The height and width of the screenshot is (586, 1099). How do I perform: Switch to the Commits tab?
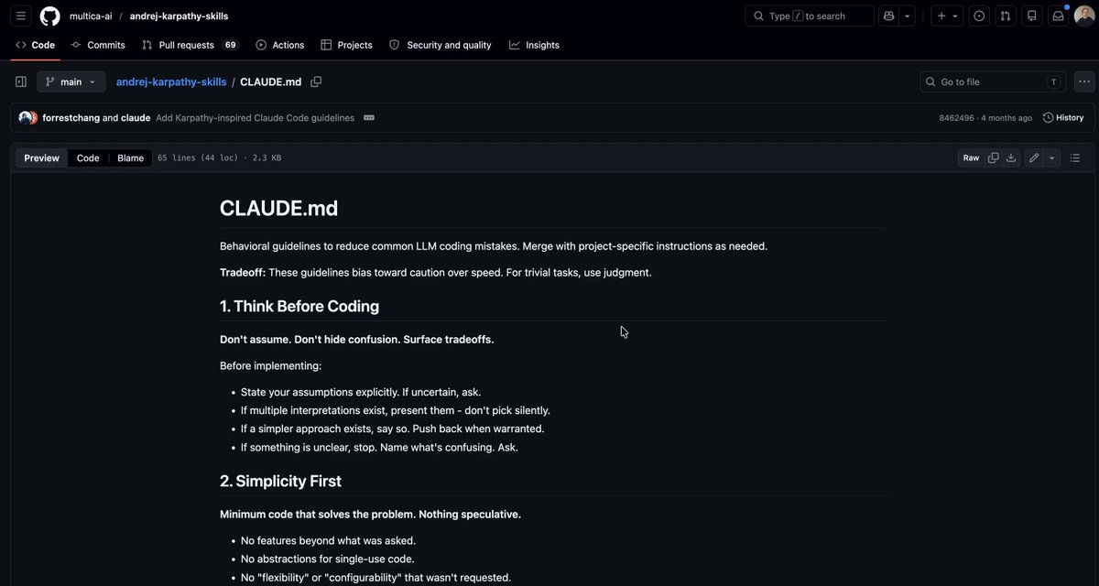click(98, 45)
